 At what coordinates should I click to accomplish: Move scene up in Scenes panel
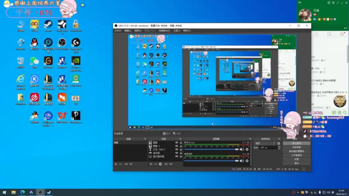click(x=126, y=164)
